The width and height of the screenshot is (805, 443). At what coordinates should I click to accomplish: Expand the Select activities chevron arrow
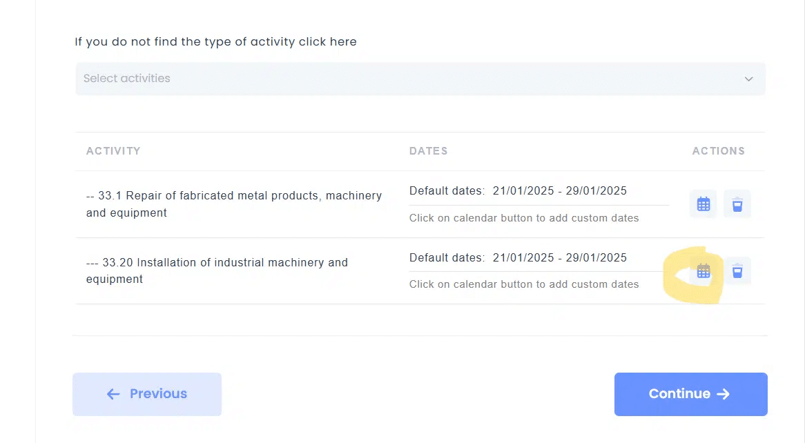tap(748, 79)
